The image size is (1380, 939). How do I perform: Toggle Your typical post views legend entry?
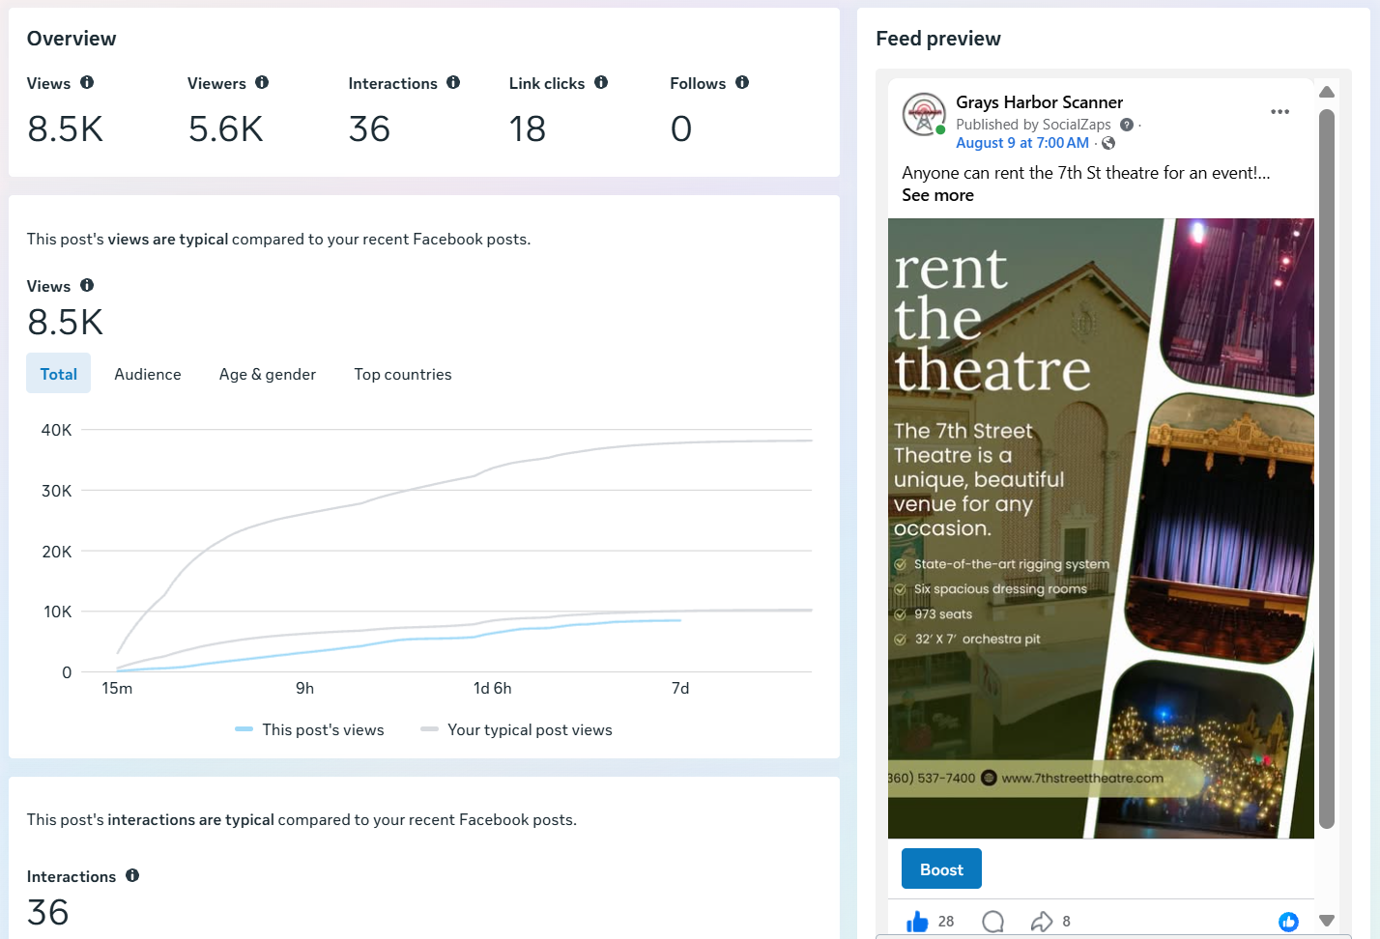pos(517,729)
